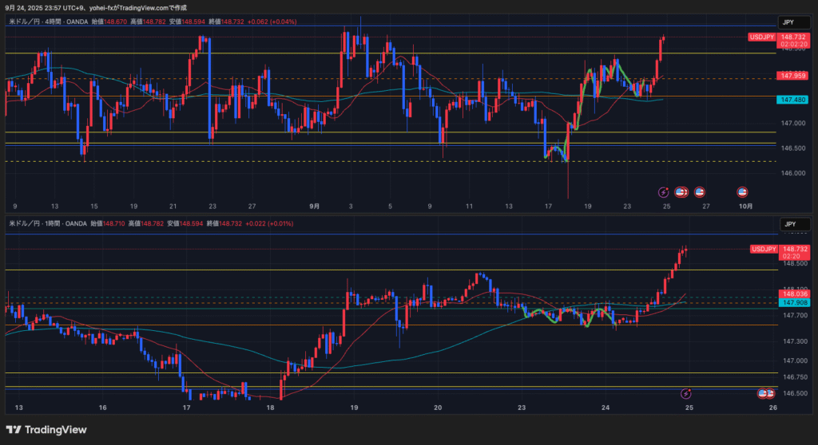Open the JPY currency selector on upper chart

[x=788, y=22]
